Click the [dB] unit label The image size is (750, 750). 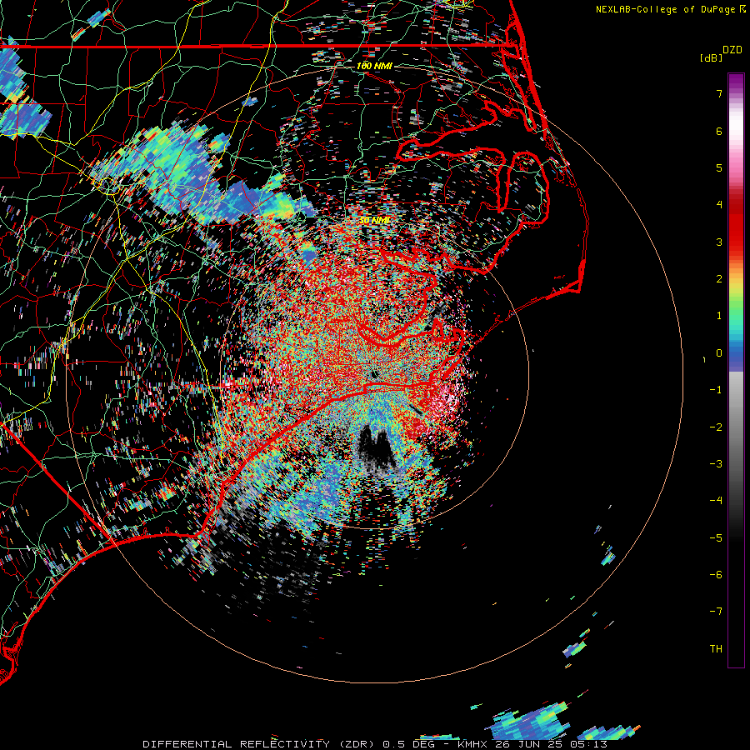click(x=711, y=57)
